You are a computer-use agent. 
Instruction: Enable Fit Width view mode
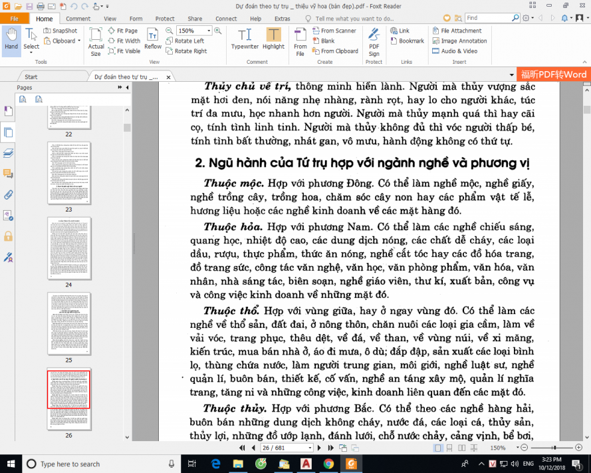pos(124,41)
